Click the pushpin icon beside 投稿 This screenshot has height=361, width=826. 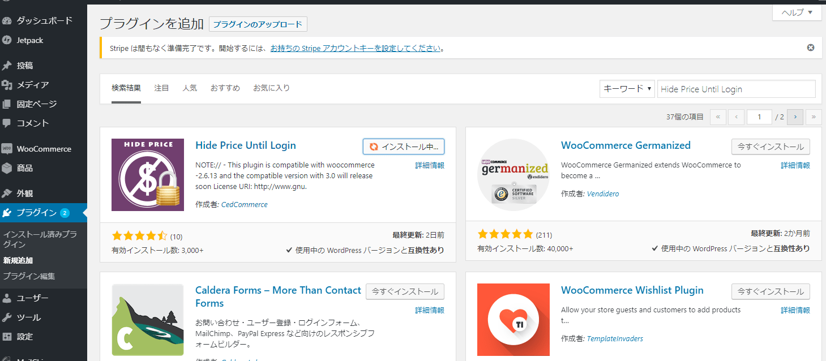click(7, 66)
